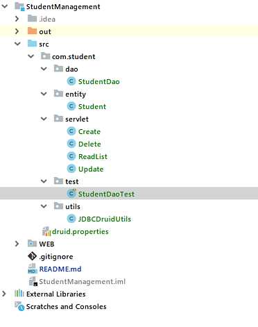
Task: Select the WEB folder name
Action: point(46,244)
